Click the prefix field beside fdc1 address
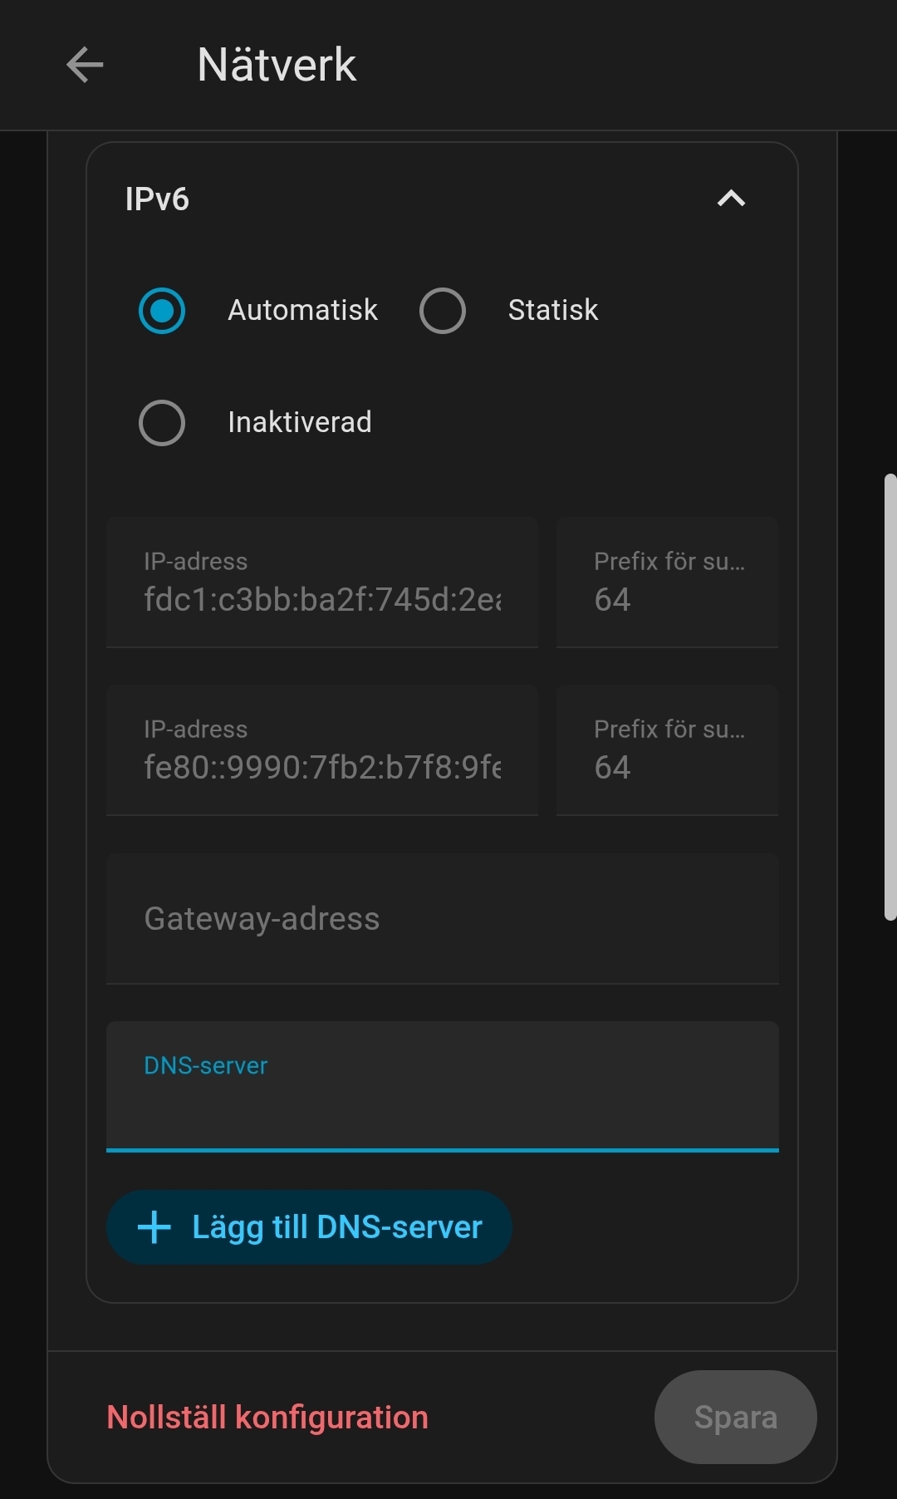The width and height of the screenshot is (897, 1499). click(667, 583)
